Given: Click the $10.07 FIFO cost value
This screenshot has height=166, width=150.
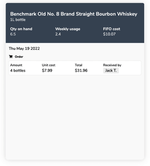Looking at the screenshot, I should click(109, 34).
